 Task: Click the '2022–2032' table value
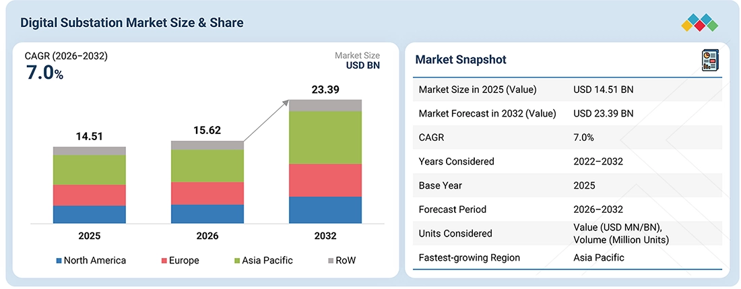[598, 162]
